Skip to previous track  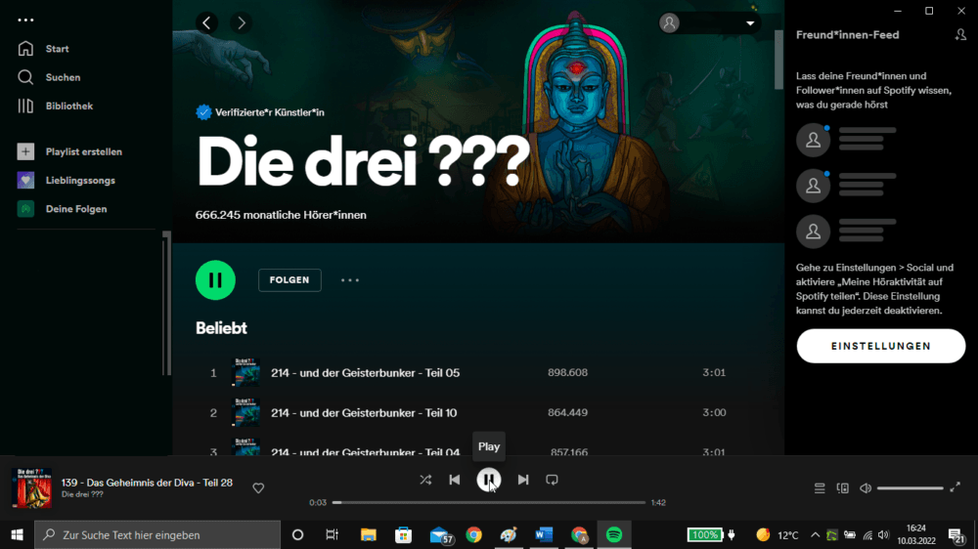pyautogui.click(x=455, y=480)
